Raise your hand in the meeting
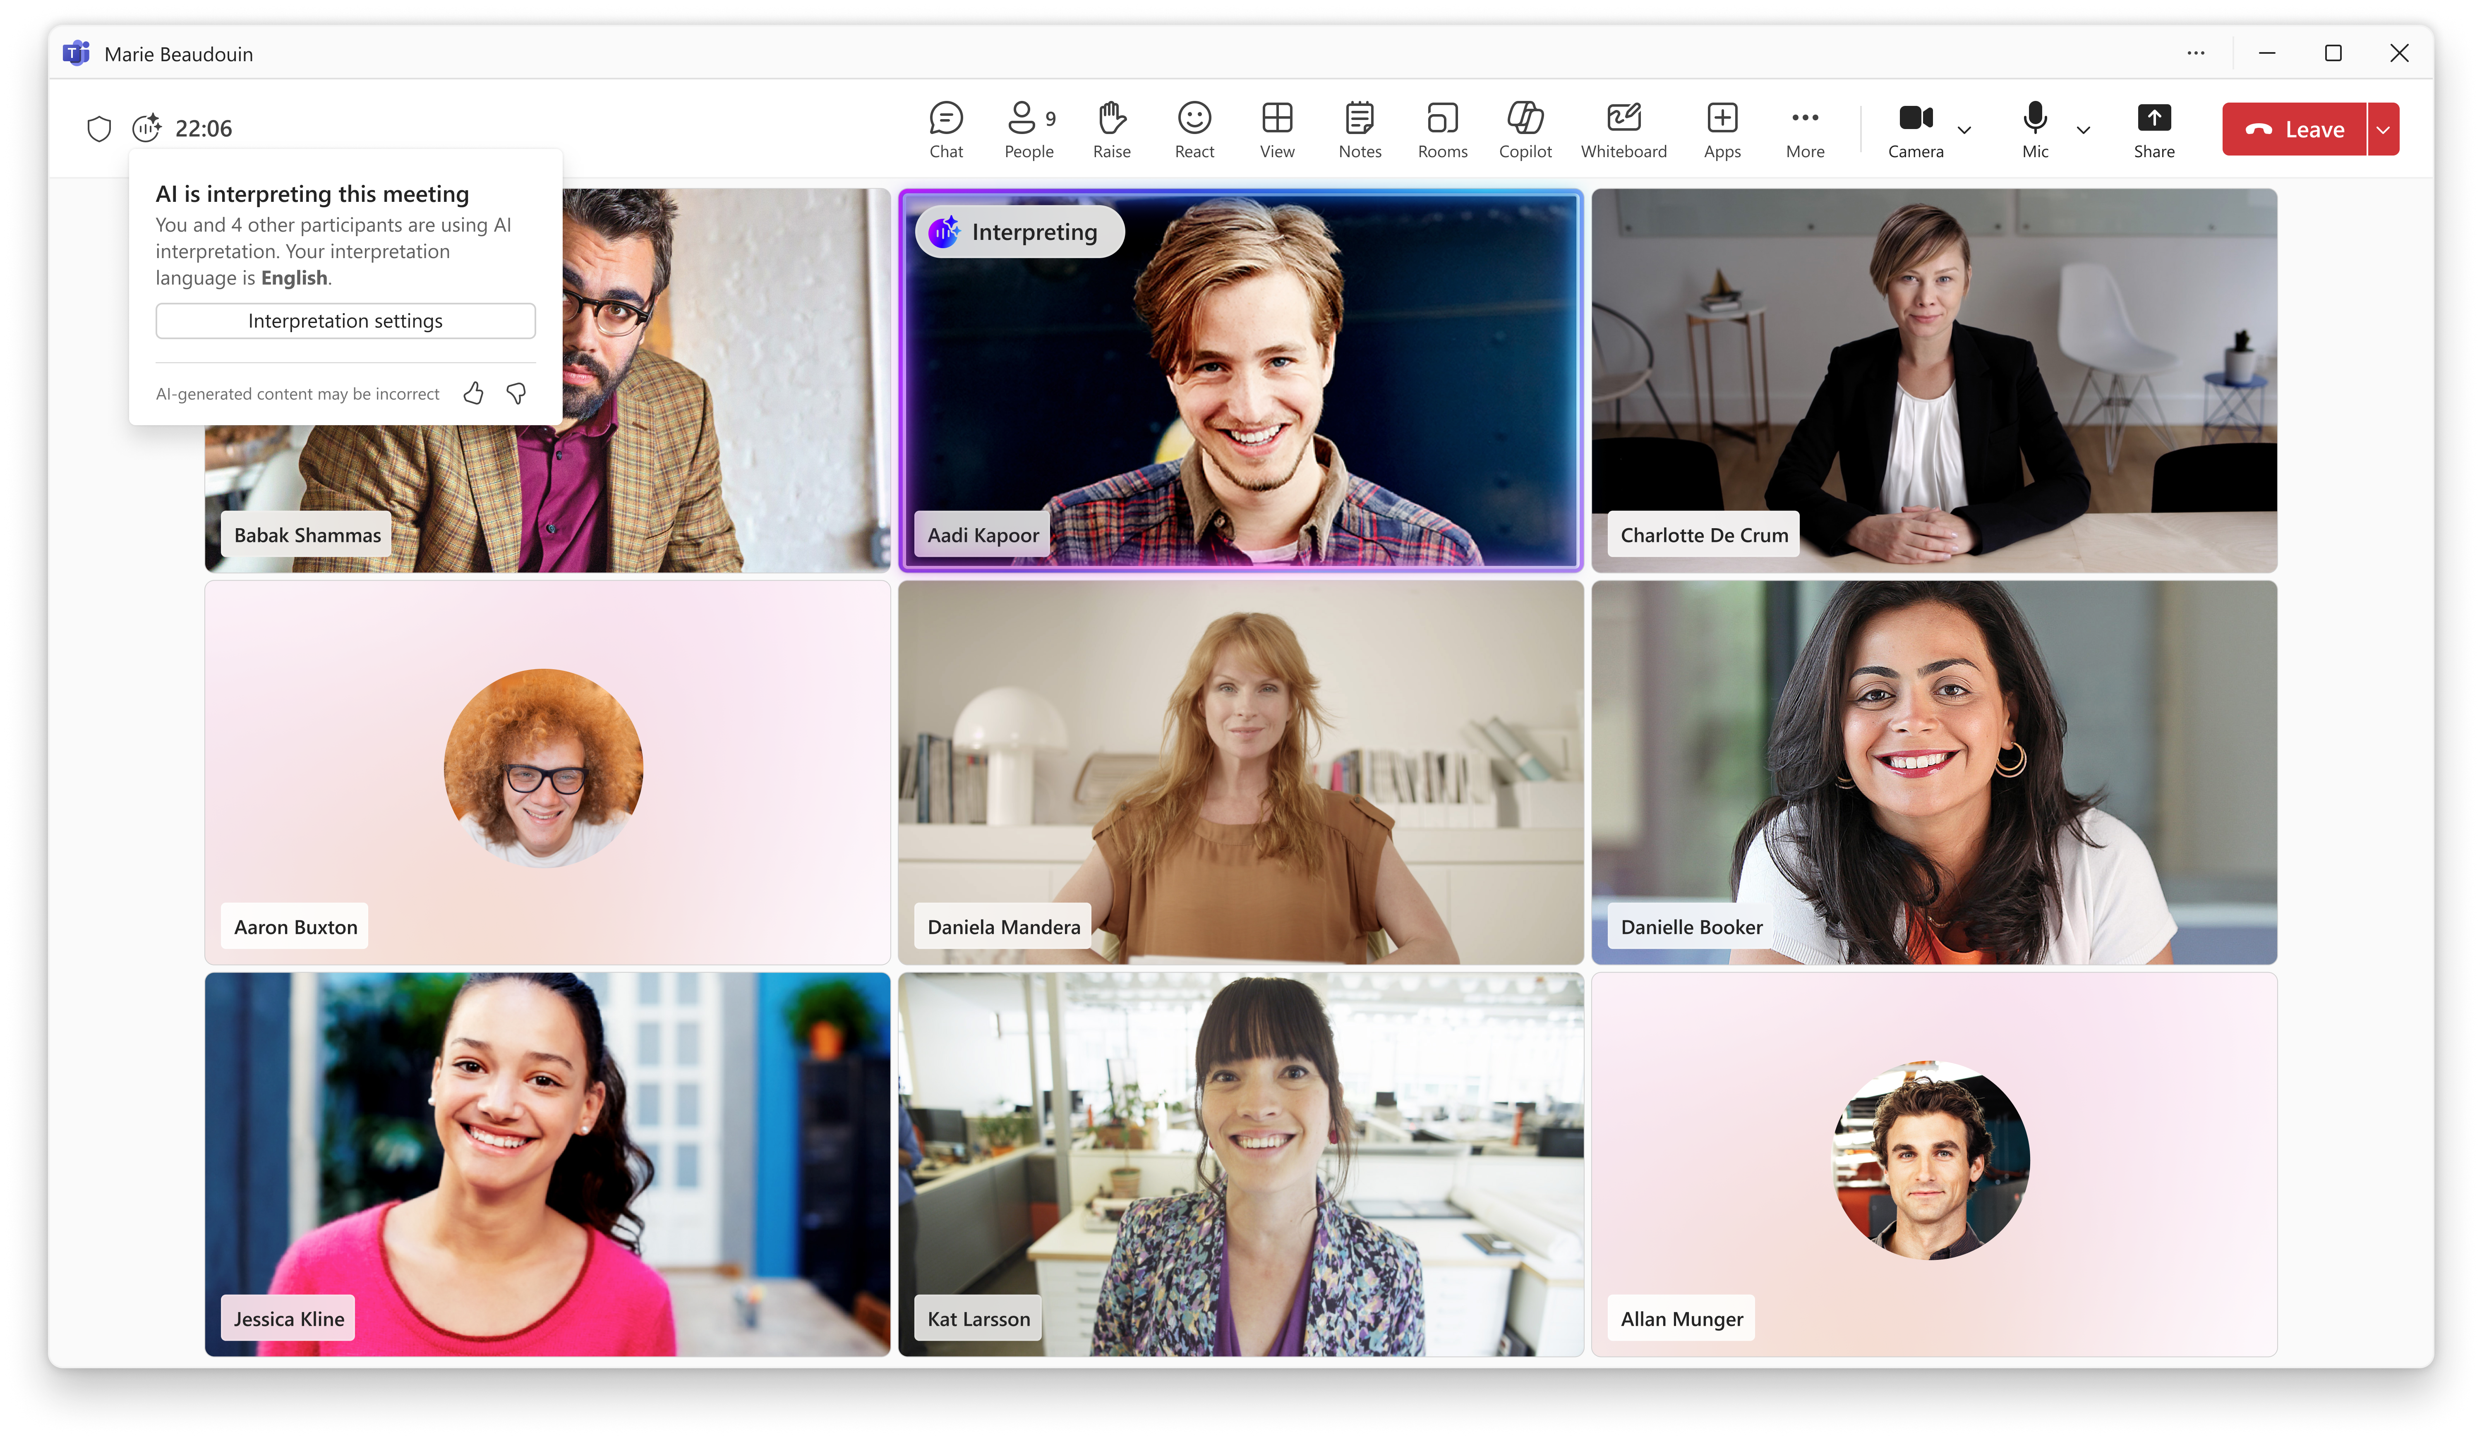The width and height of the screenshot is (2482, 1439). tap(1111, 129)
